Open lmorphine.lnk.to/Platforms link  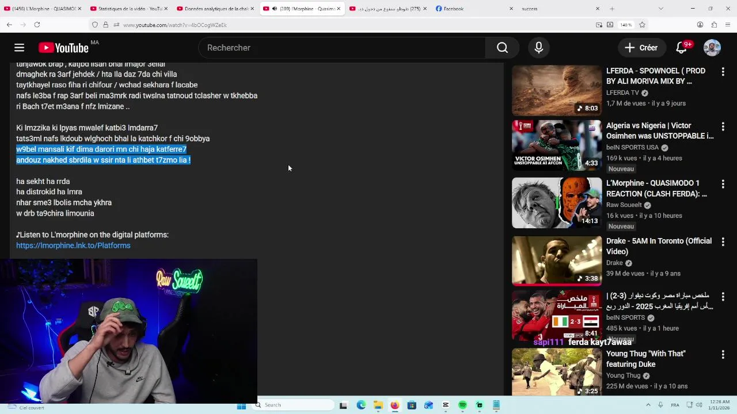click(73, 246)
